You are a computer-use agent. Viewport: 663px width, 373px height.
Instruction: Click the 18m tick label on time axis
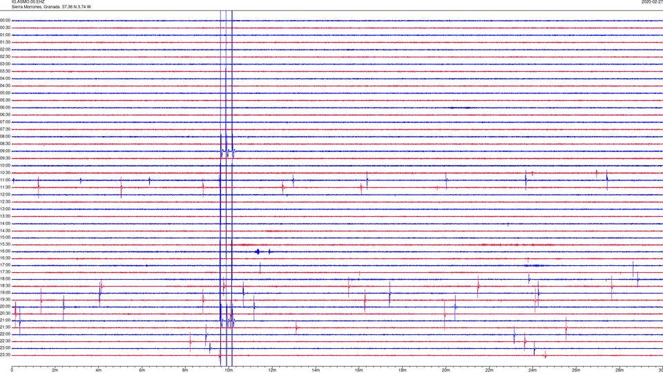pyautogui.click(x=402, y=370)
